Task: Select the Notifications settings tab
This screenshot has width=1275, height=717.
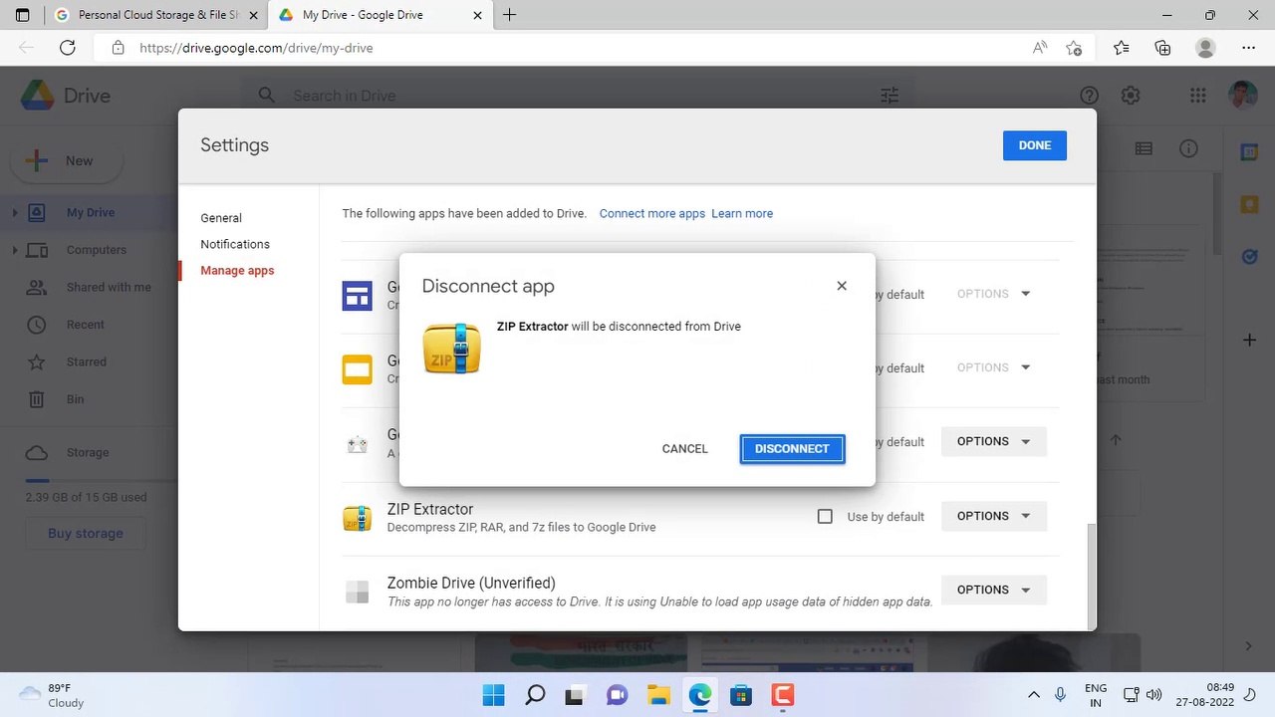Action: [x=235, y=244]
